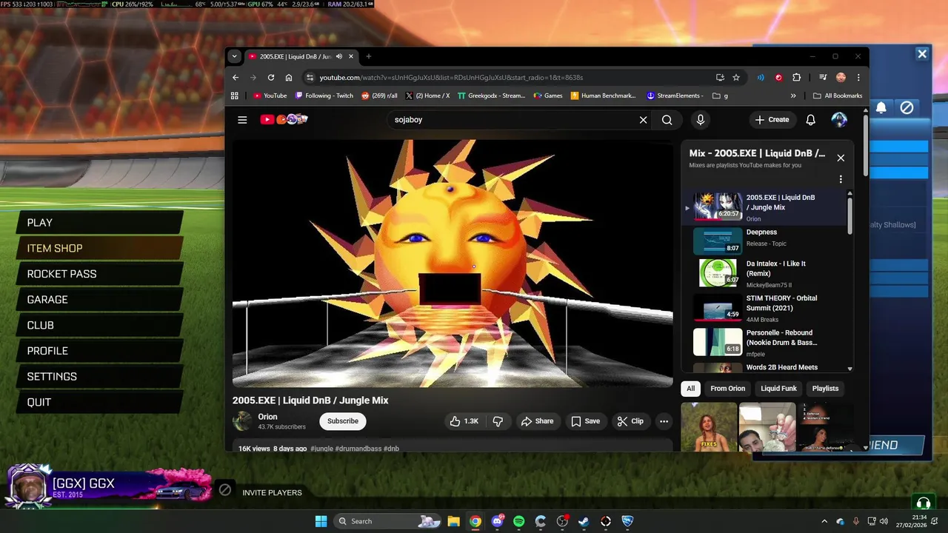Viewport: 948px width, 533px height.
Task: Open the browser home page
Action: (289, 77)
